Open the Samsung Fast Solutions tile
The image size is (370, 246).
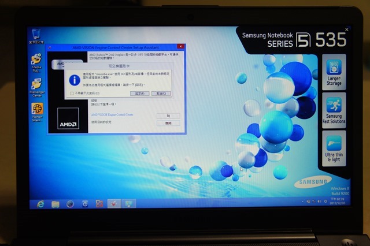[334, 110]
